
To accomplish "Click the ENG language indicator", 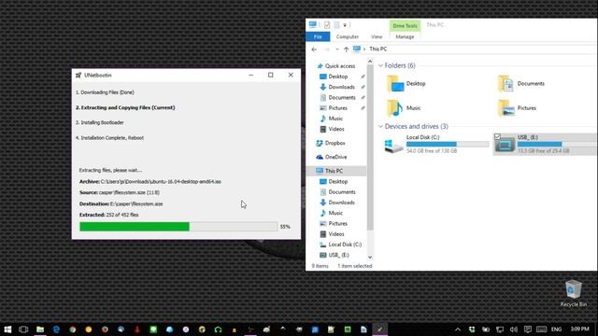I will tap(557, 329).
